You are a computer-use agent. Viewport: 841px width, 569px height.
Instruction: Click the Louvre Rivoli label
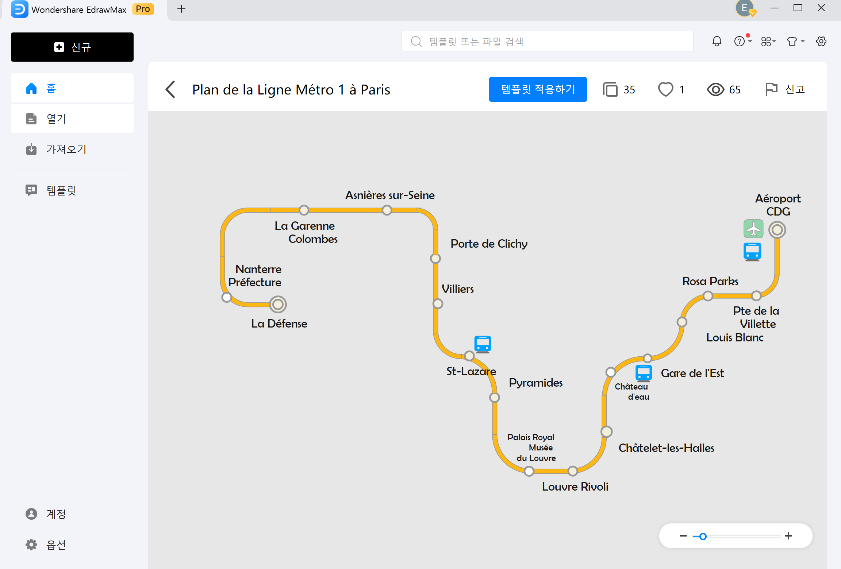(x=575, y=487)
